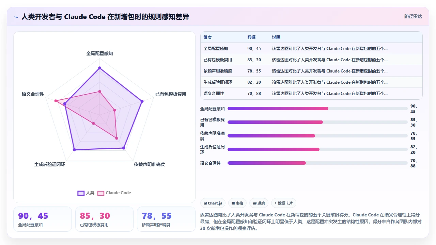Toggle the Claude Code legend item
The width and height of the screenshot is (436, 245).
114,193
